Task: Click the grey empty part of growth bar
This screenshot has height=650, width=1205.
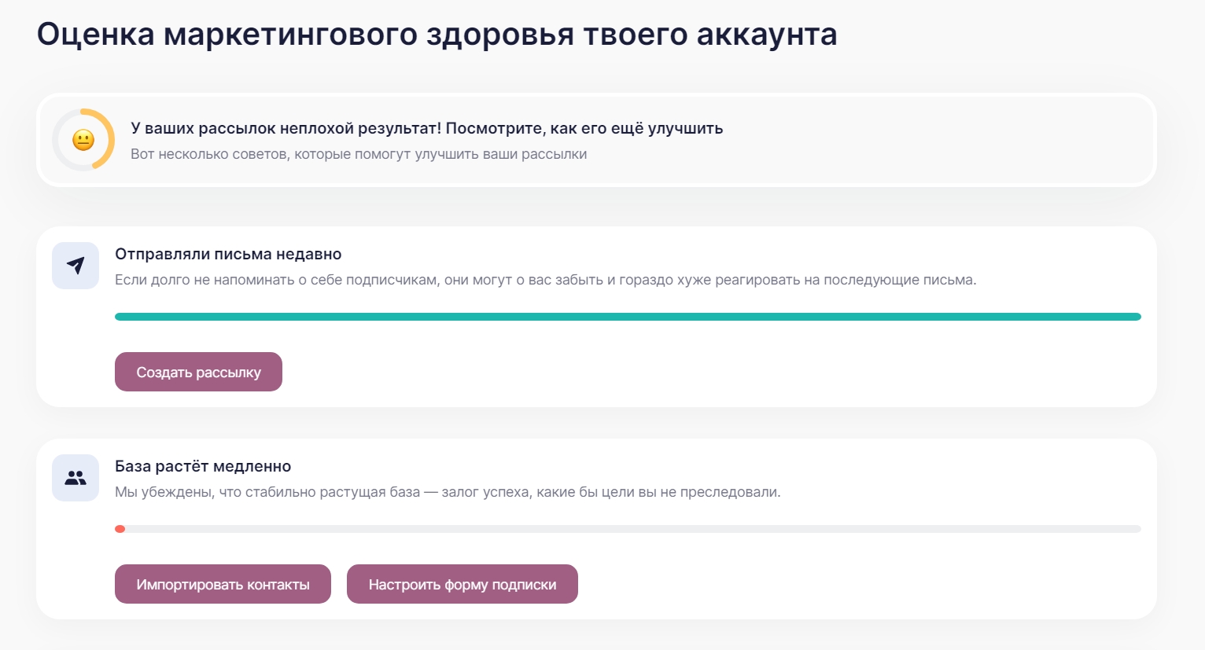Action: pyautogui.click(x=629, y=529)
